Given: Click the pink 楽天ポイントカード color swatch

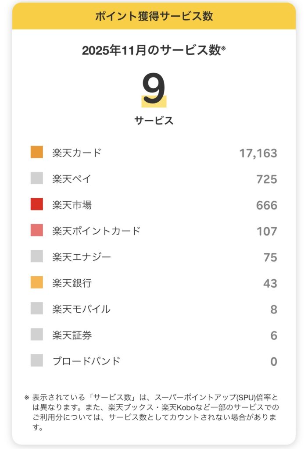Looking at the screenshot, I should (37, 230).
